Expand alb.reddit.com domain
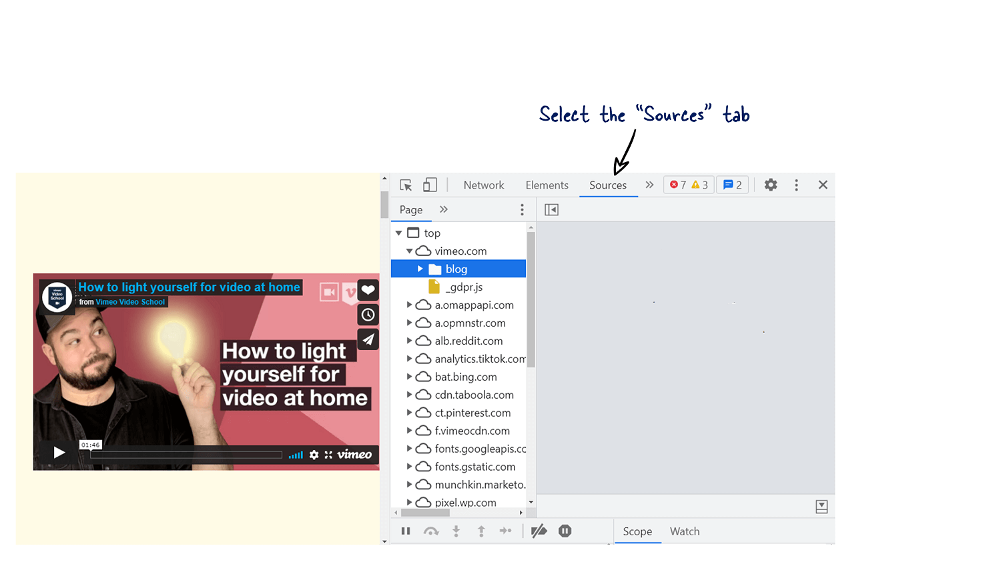 (x=410, y=341)
